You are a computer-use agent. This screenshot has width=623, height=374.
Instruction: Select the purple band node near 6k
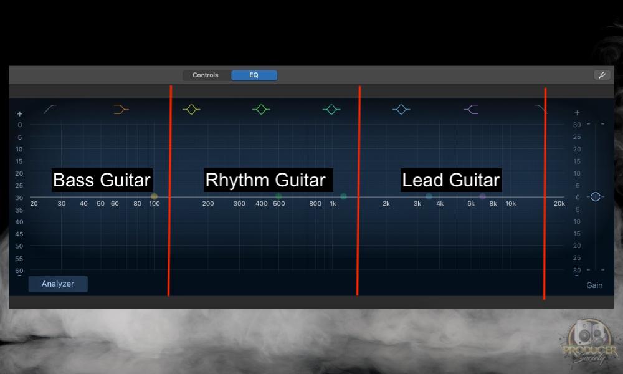[482, 196]
